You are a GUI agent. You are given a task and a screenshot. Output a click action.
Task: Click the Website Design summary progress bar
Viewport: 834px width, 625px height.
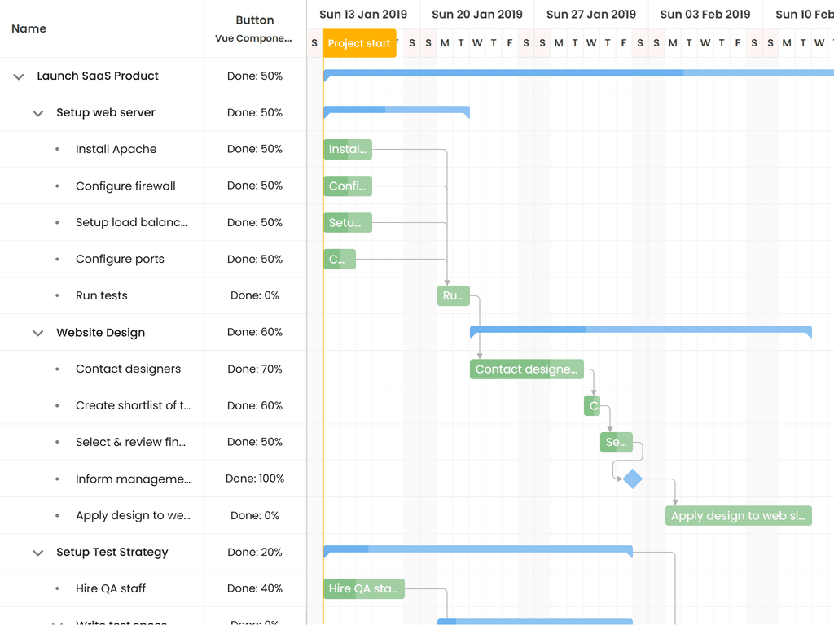(x=640, y=330)
